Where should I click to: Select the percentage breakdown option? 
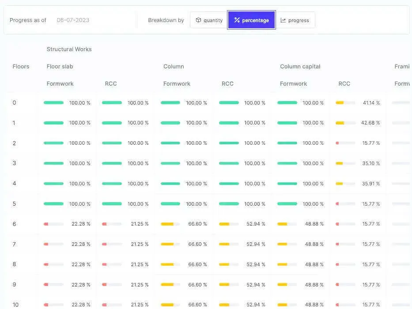pyautogui.click(x=251, y=20)
